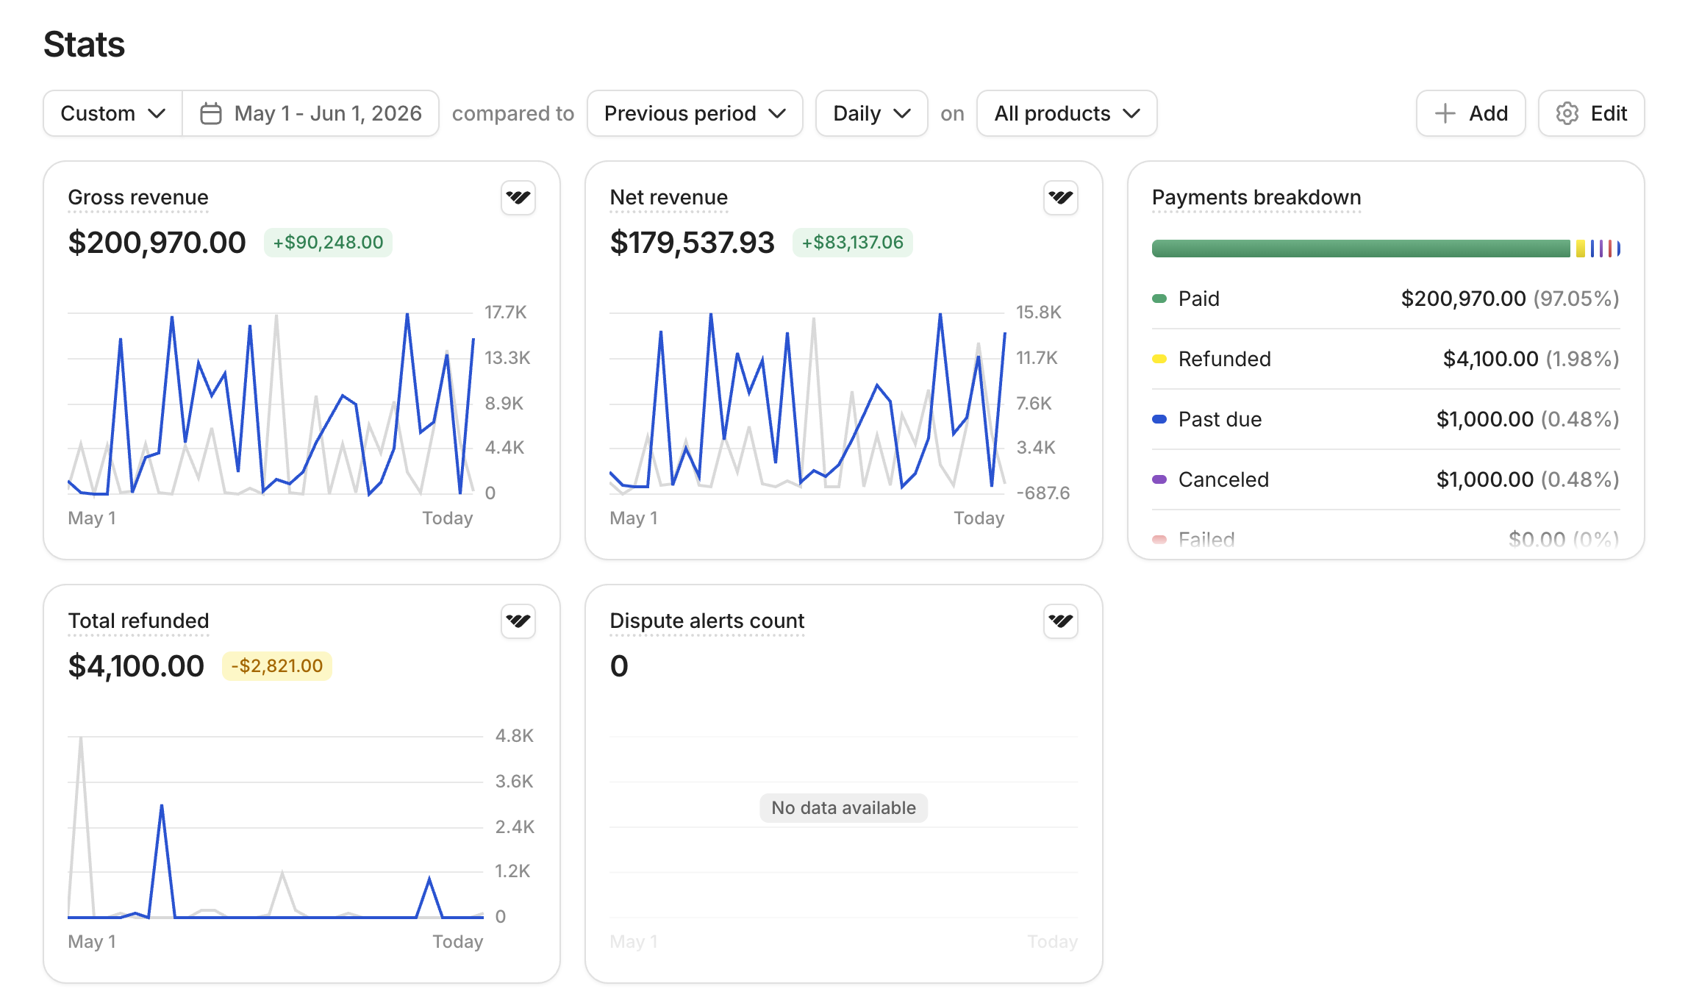Click the Stats page heading
Image resolution: width=1688 pixels, height=1000 pixels.
coord(84,45)
